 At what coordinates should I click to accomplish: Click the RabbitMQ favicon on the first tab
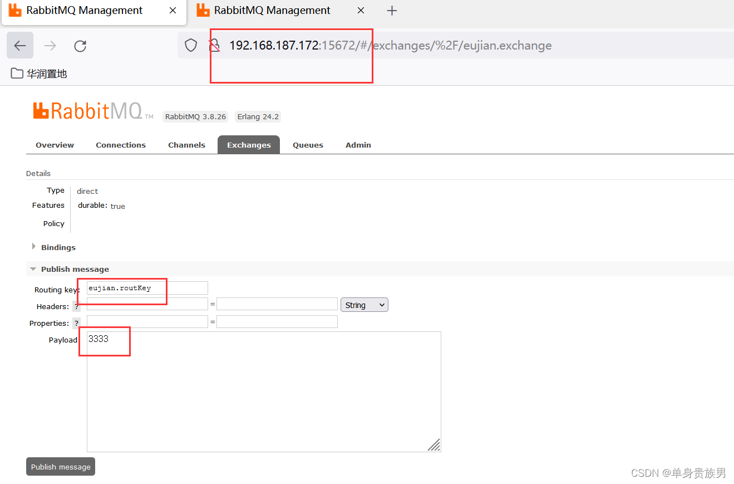[14, 10]
